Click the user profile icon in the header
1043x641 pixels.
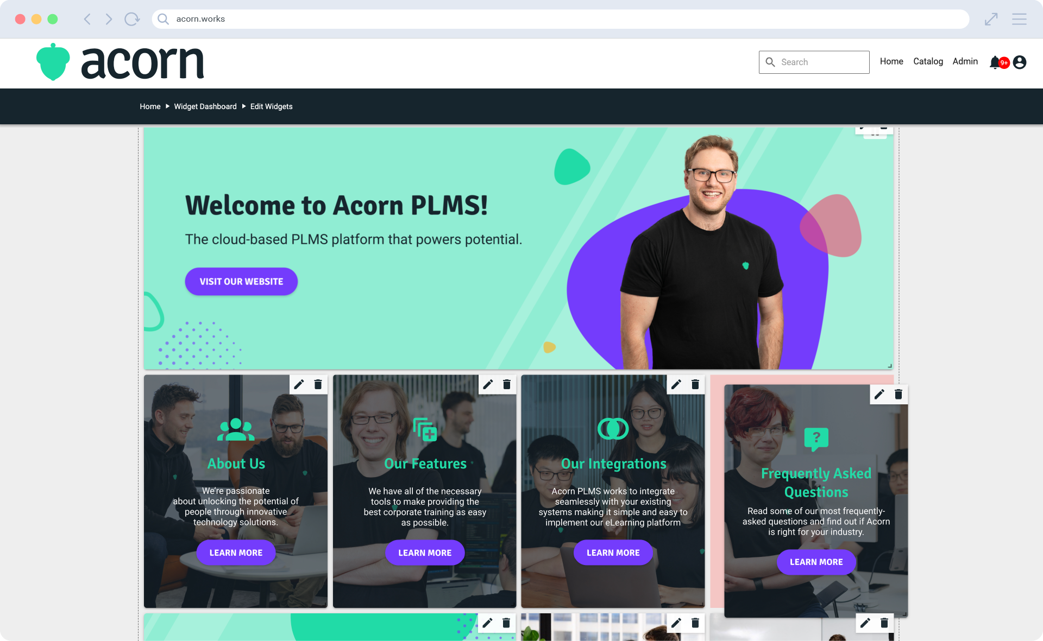(1019, 62)
